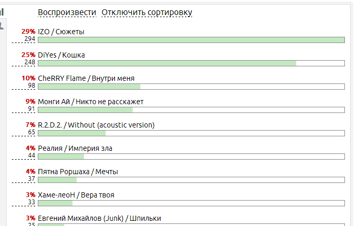Open Реалия / Империя зла entry

(x=75, y=148)
